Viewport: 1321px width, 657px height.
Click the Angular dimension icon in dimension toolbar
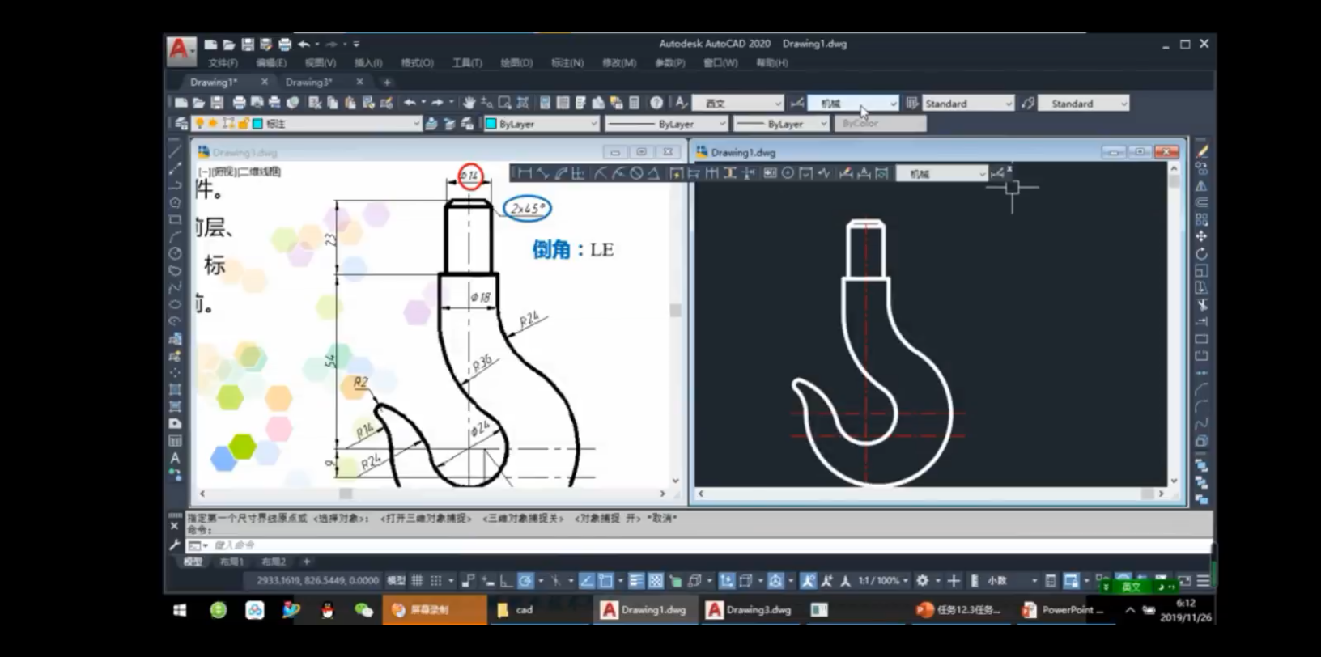(654, 173)
